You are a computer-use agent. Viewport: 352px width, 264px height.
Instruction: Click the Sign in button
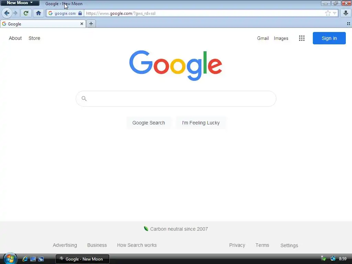pos(329,38)
